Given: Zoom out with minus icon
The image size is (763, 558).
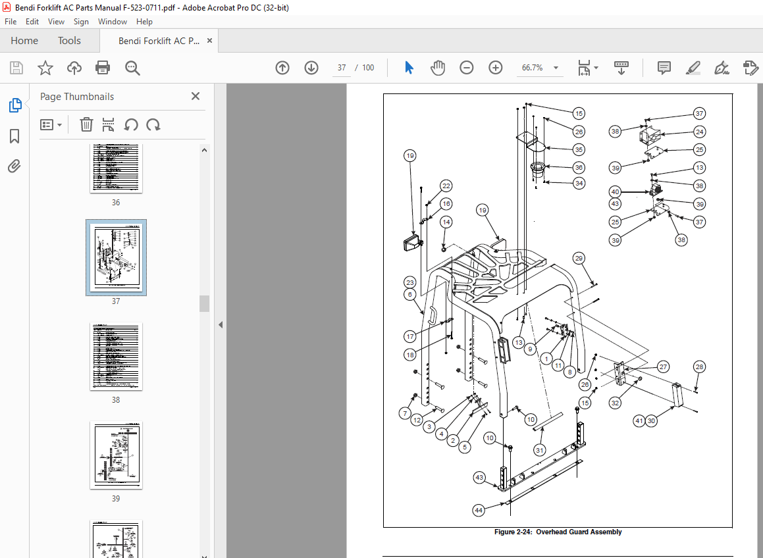Looking at the screenshot, I should pyautogui.click(x=466, y=68).
